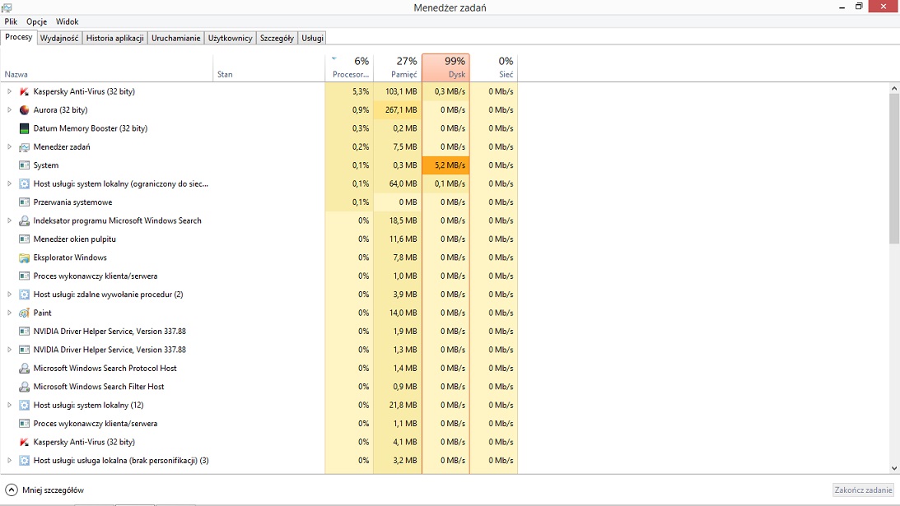Image resolution: width=900 pixels, height=506 pixels.
Task: Click the Proces wykonawczy klienta/serwera icon using 1,0 MB
Action: pyautogui.click(x=24, y=276)
